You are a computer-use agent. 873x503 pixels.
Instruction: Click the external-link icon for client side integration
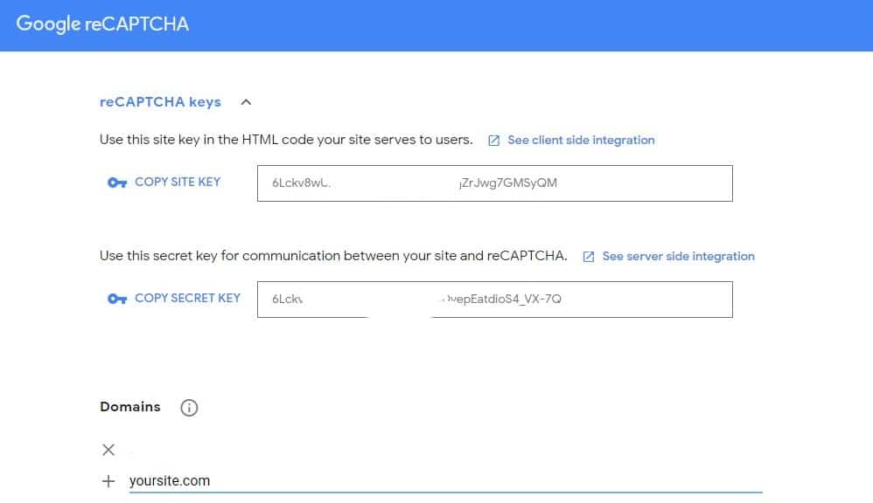[494, 141]
